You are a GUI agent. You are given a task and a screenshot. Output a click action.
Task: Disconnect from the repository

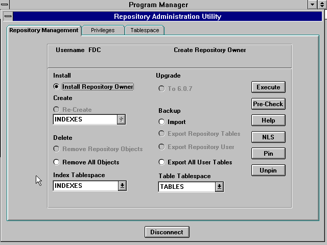click(x=167, y=232)
